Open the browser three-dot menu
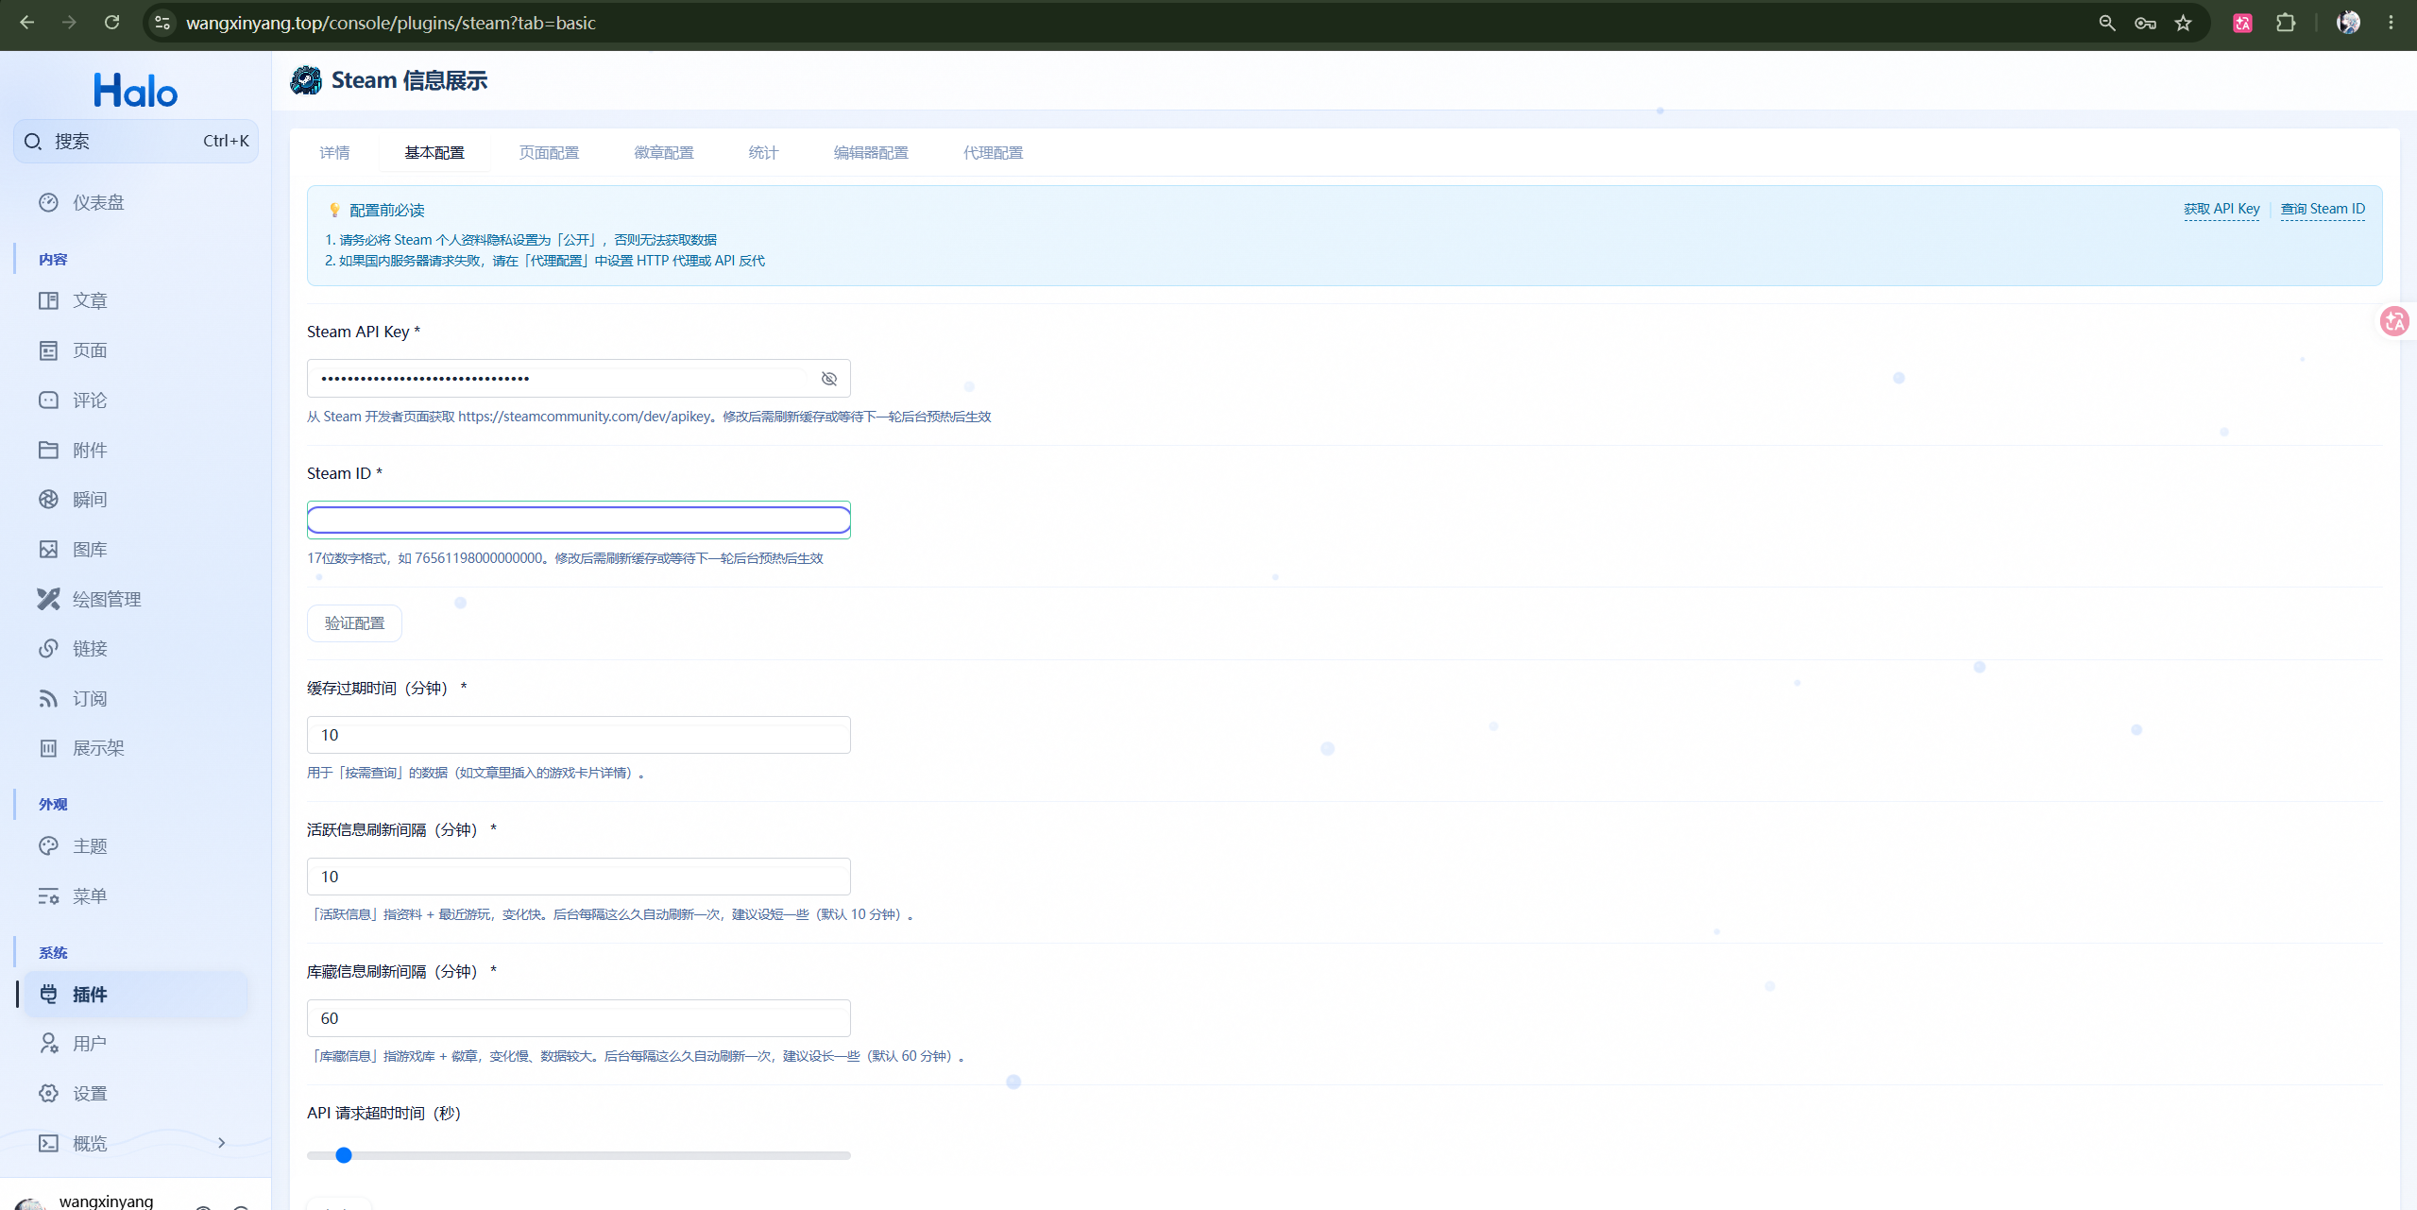This screenshot has width=2417, height=1210. 2391,23
